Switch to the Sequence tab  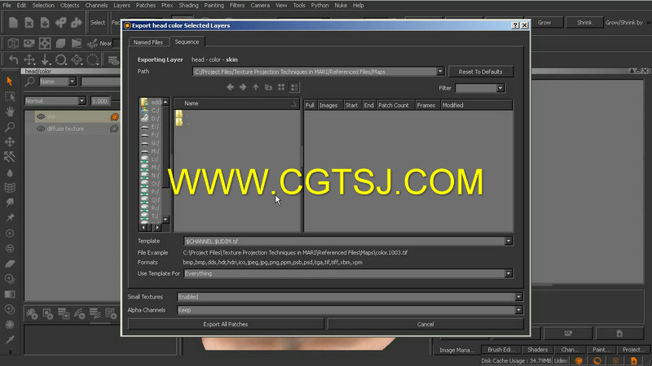click(x=187, y=42)
